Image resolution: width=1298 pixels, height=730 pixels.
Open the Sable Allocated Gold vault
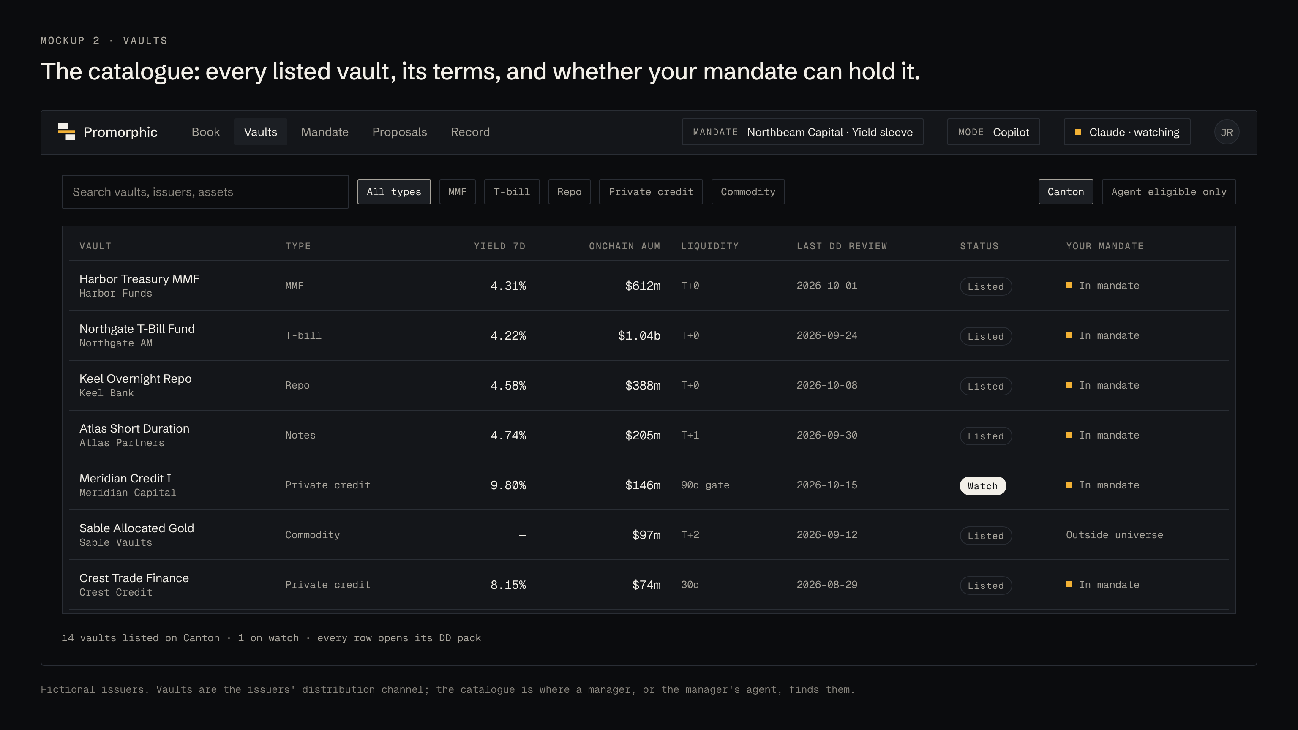[x=649, y=535]
